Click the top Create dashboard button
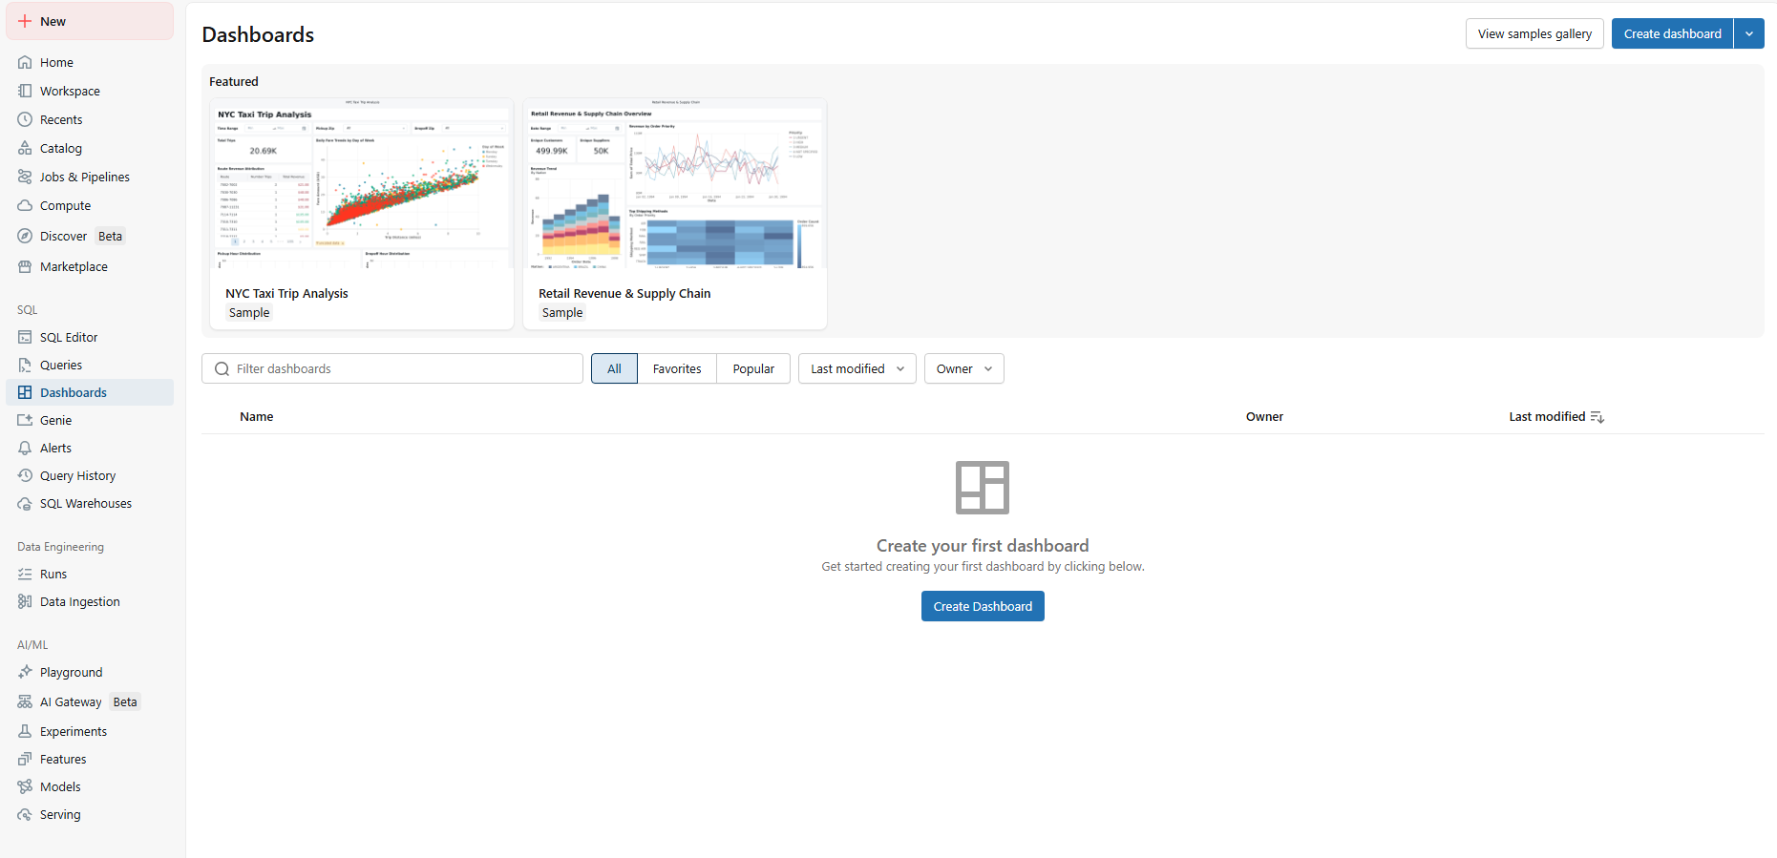This screenshot has height=858, width=1777. [1672, 33]
